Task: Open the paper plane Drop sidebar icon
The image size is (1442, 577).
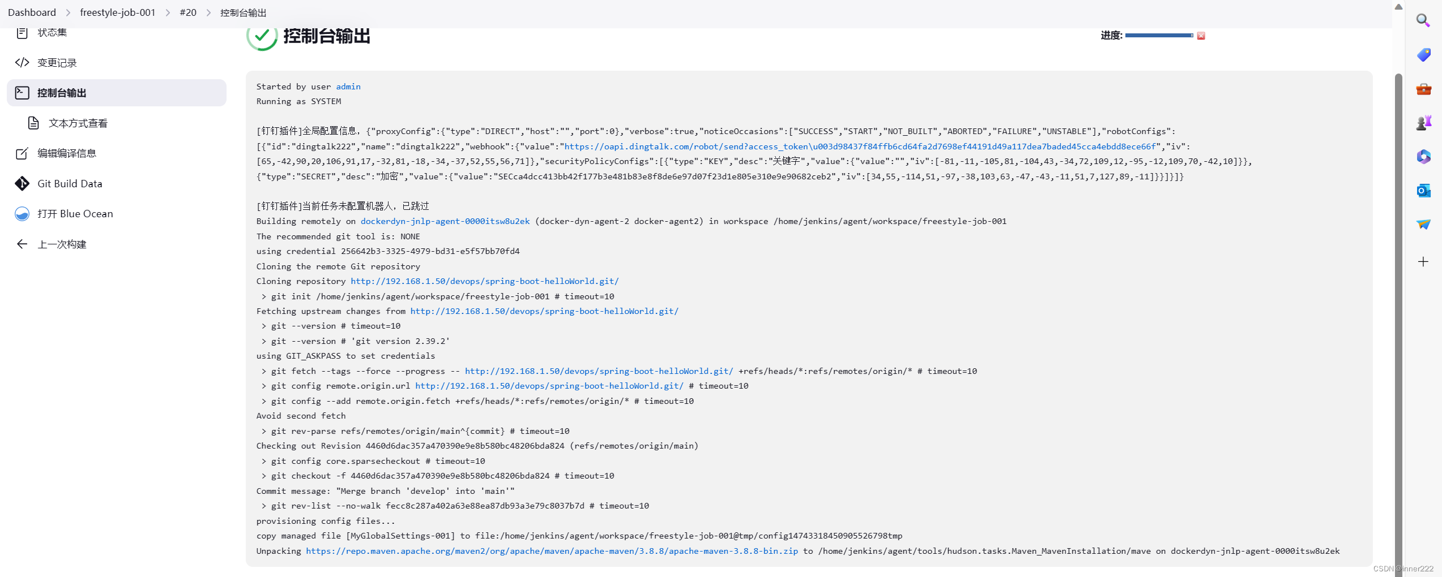Action: (1423, 225)
